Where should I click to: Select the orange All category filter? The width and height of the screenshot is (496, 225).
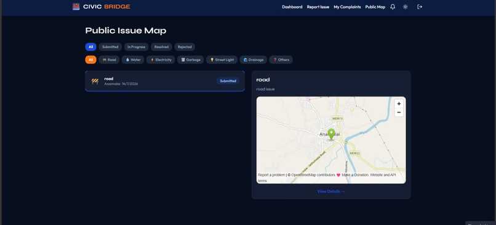(91, 60)
